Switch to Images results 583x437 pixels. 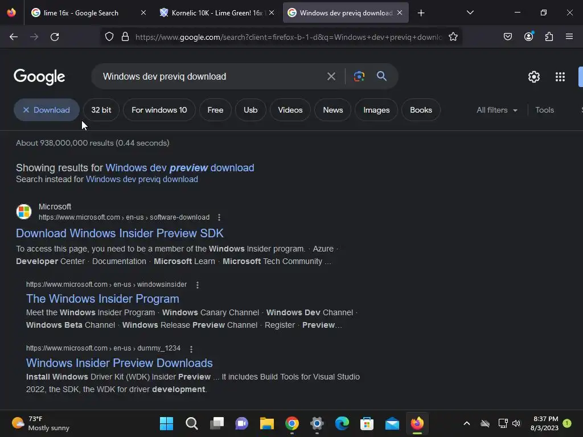tap(376, 110)
